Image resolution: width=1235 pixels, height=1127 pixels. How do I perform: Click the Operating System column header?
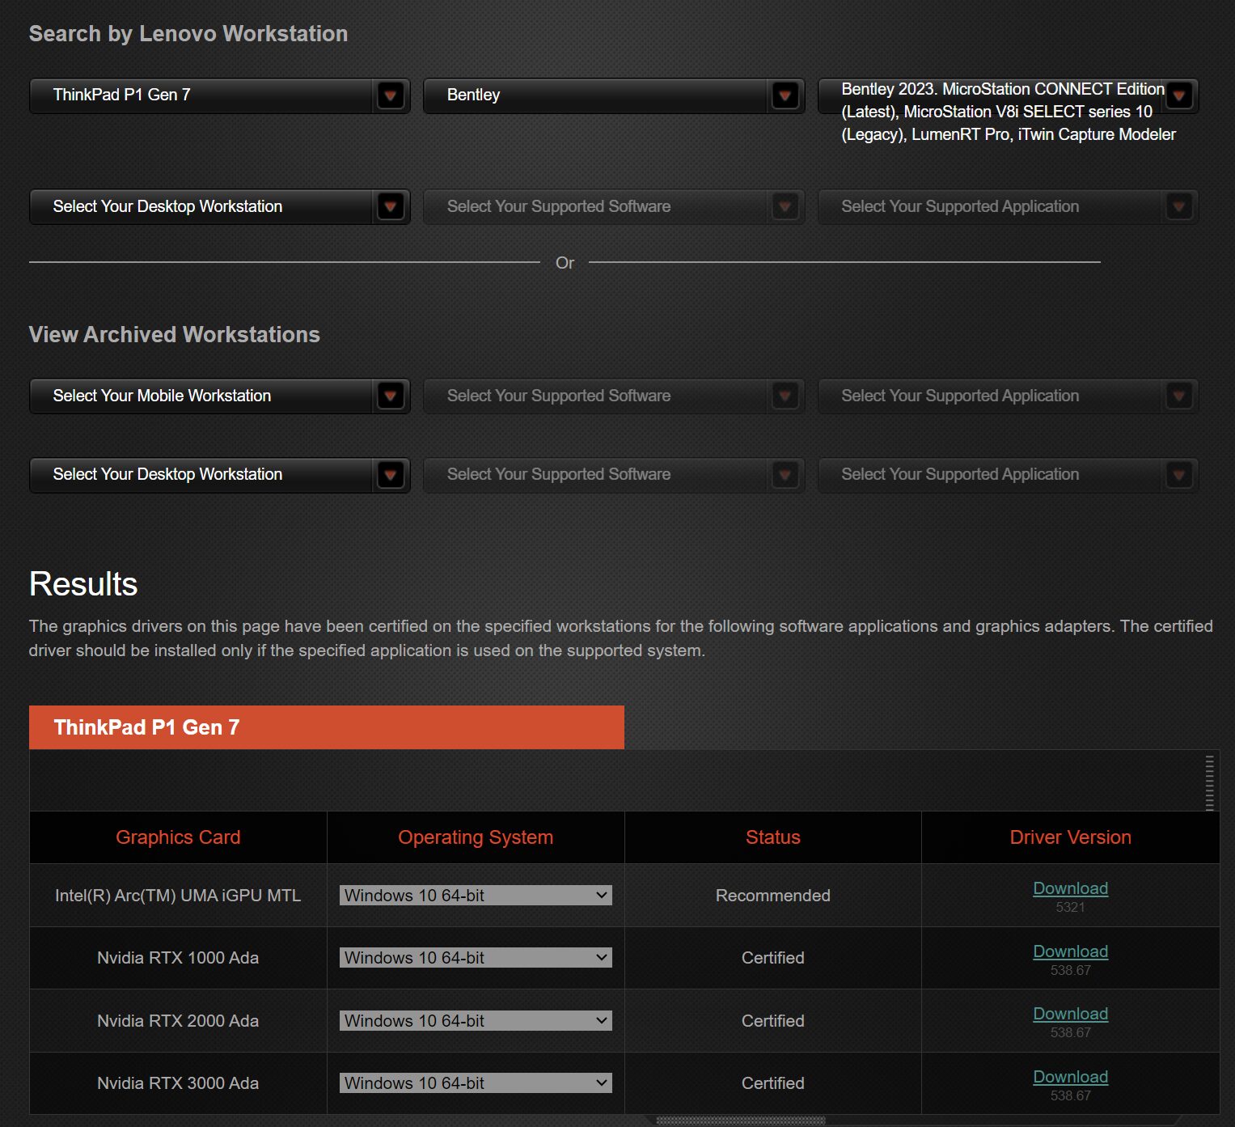click(476, 837)
